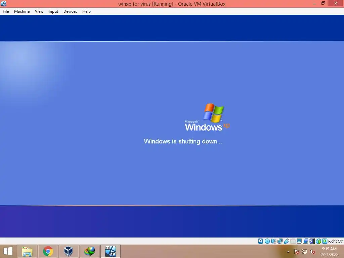344x258 pixels.
Task: Click the optical disk indicator icon
Action: [267, 241]
